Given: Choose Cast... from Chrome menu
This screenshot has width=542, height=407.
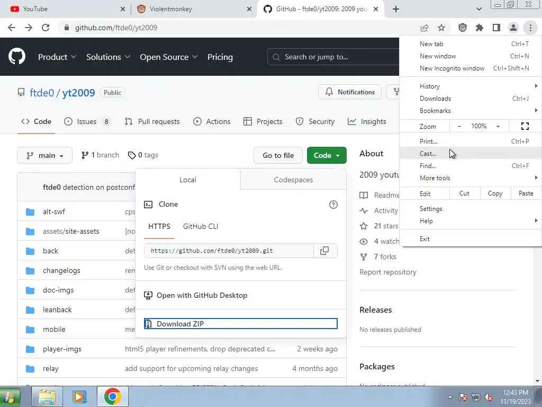Looking at the screenshot, I should [x=471, y=153].
